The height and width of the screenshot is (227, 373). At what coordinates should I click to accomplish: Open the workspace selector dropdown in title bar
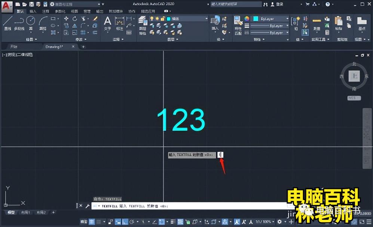point(76,4)
